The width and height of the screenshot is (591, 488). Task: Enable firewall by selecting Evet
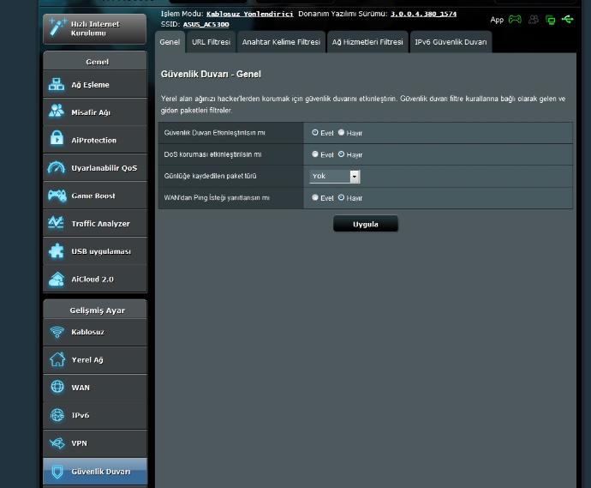pos(315,132)
